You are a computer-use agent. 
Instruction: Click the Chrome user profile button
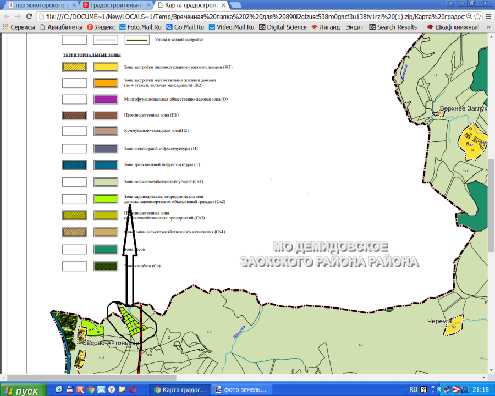click(x=450, y=3)
